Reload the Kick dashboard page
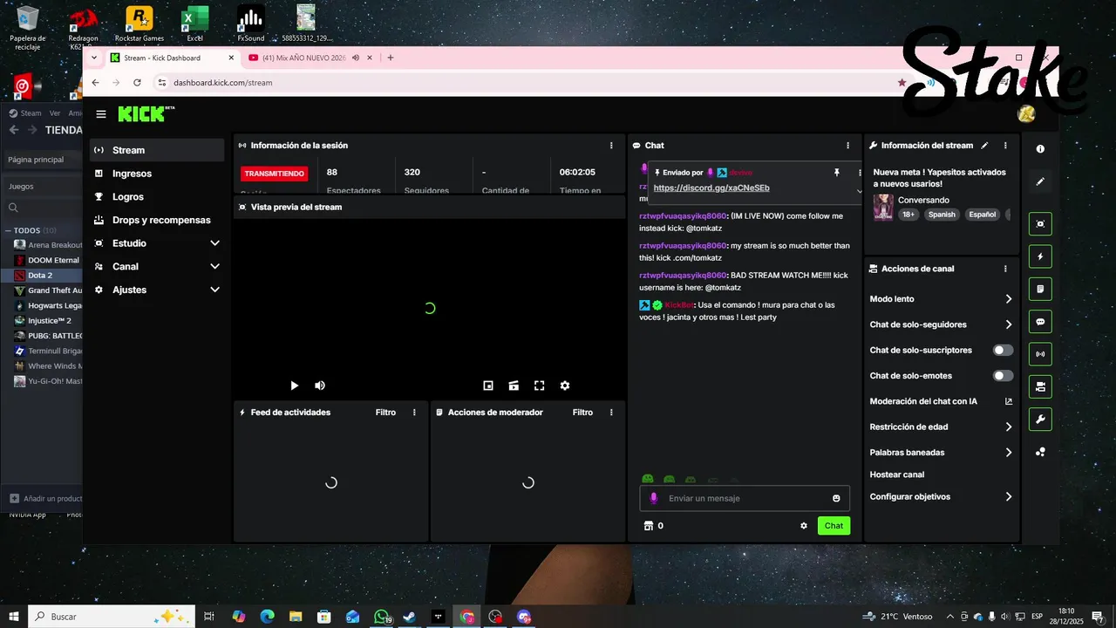Screen dimensions: 1116x628 click(x=137, y=83)
